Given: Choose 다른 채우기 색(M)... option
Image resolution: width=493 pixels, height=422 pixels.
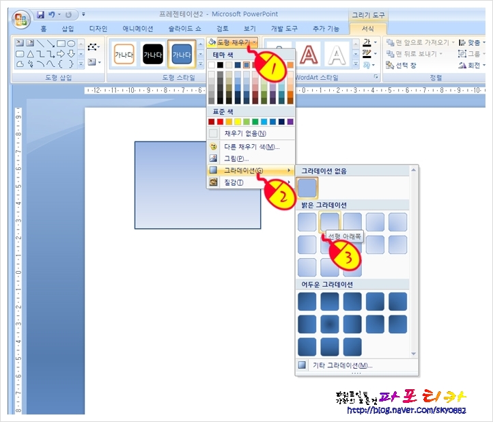Looking at the screenshot, I should (251, 147).
